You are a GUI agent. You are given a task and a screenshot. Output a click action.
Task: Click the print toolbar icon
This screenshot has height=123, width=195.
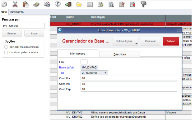[47, 4]
